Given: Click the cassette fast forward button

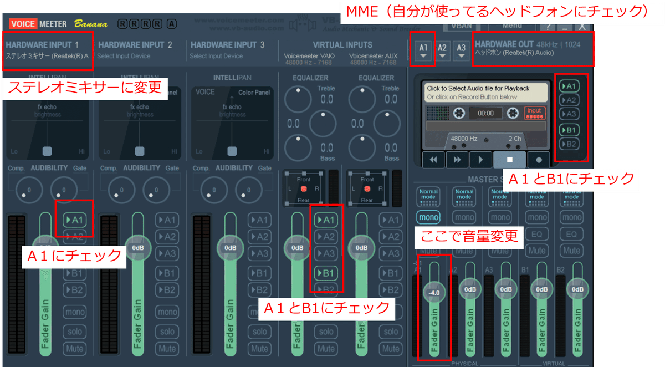Looking at the screenshot, I should click(458, 160).
